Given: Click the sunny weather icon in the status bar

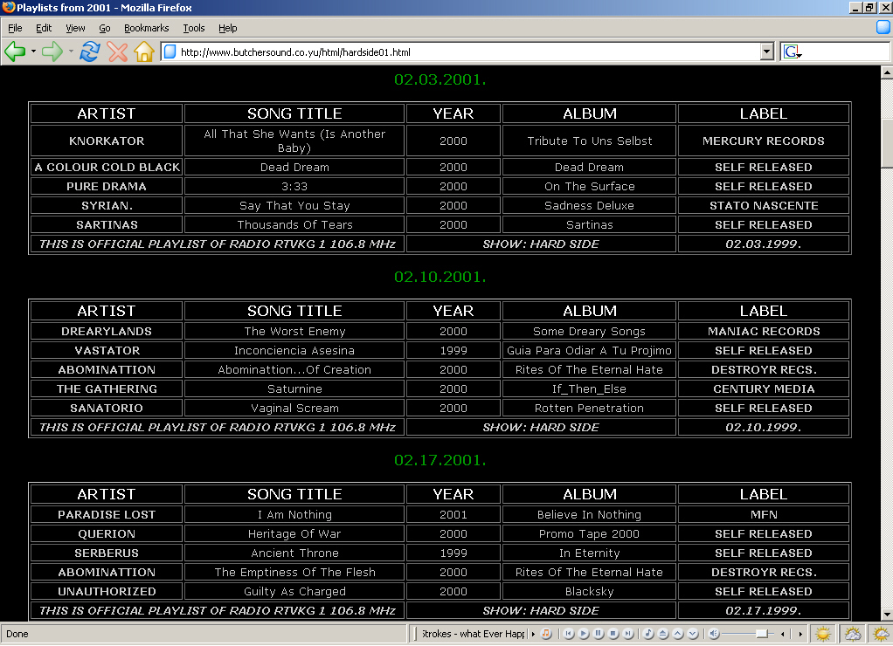Looking at the screenshot, I should [823, 634].
